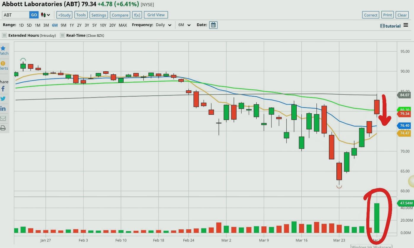Switch to Grid View

[x=156, y=15]
